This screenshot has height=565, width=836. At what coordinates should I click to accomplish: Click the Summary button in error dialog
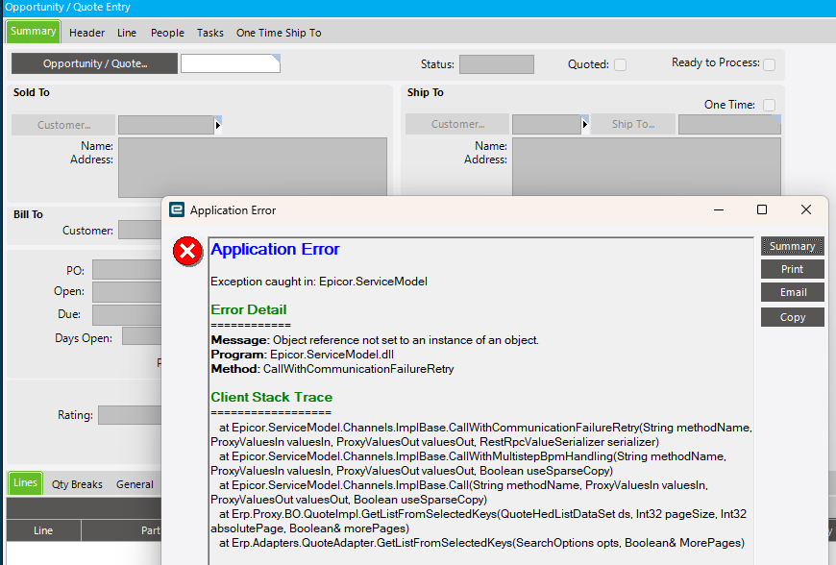point(793,246)
